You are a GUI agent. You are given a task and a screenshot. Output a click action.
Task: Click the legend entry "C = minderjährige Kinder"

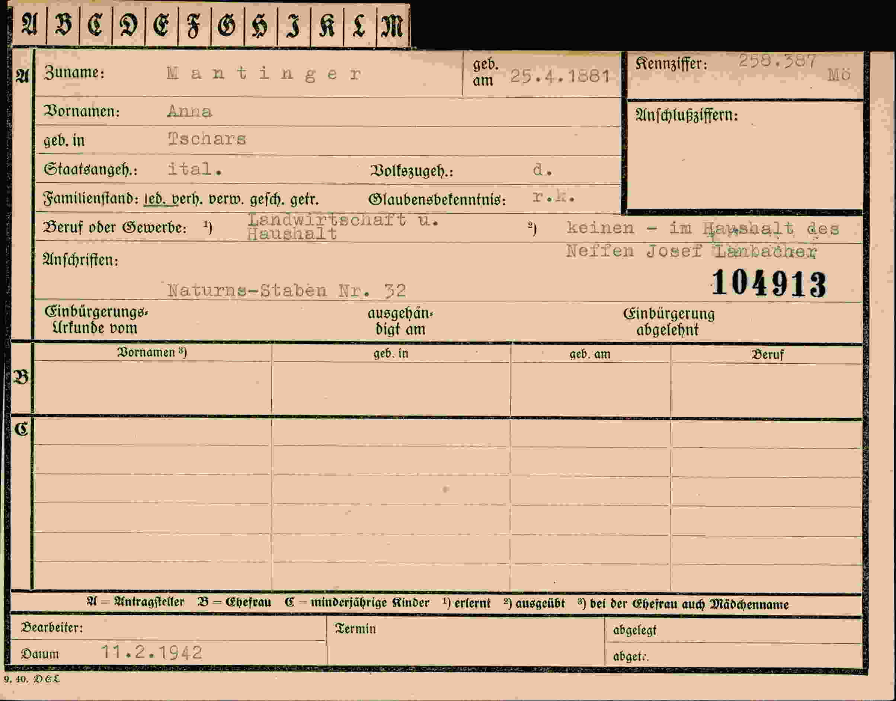pyautogui.click(x=357, y=603)
